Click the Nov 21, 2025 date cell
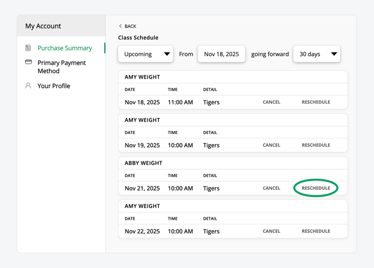The height and width of the screenshot is (268, 374). point(142,188)
